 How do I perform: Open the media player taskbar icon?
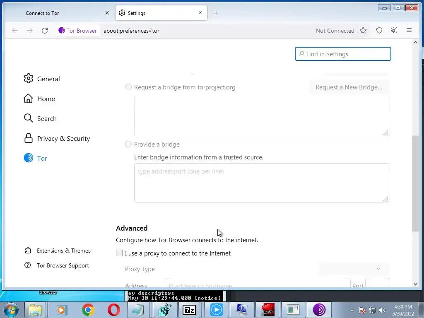click(x=62, y=310)
